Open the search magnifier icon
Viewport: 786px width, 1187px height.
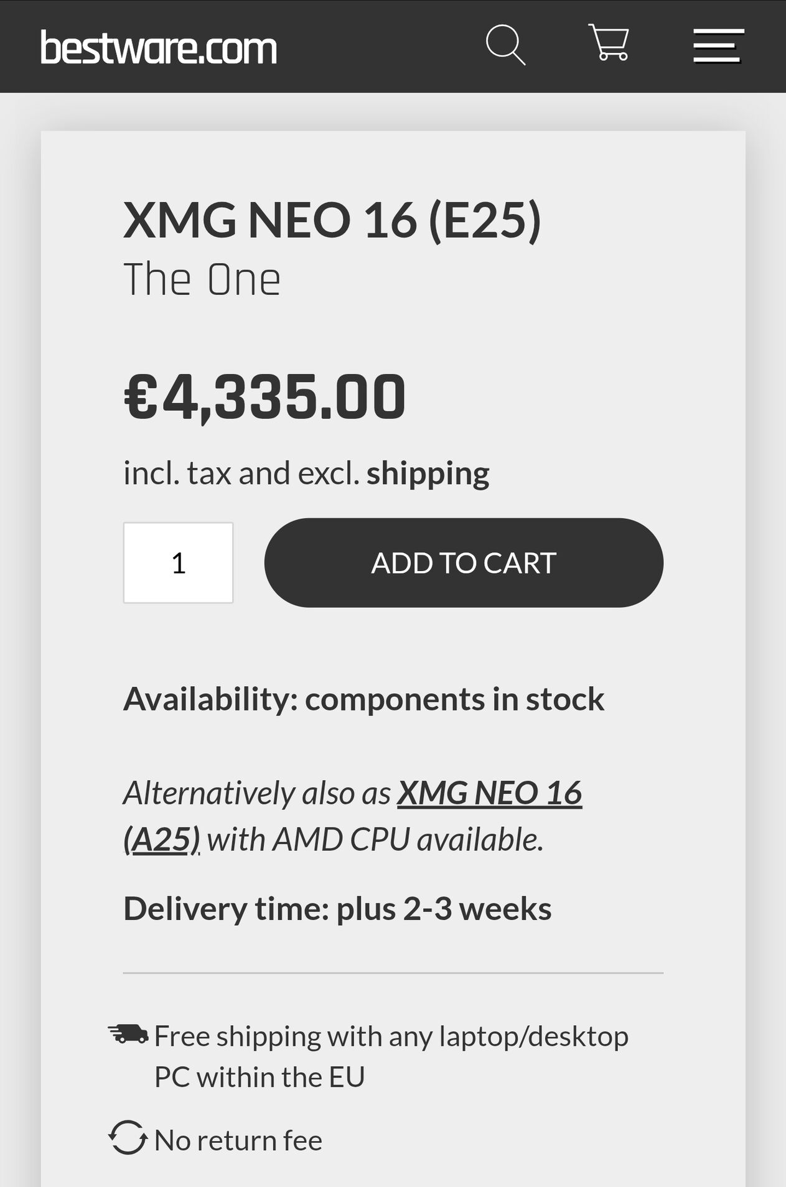point(505,45)
